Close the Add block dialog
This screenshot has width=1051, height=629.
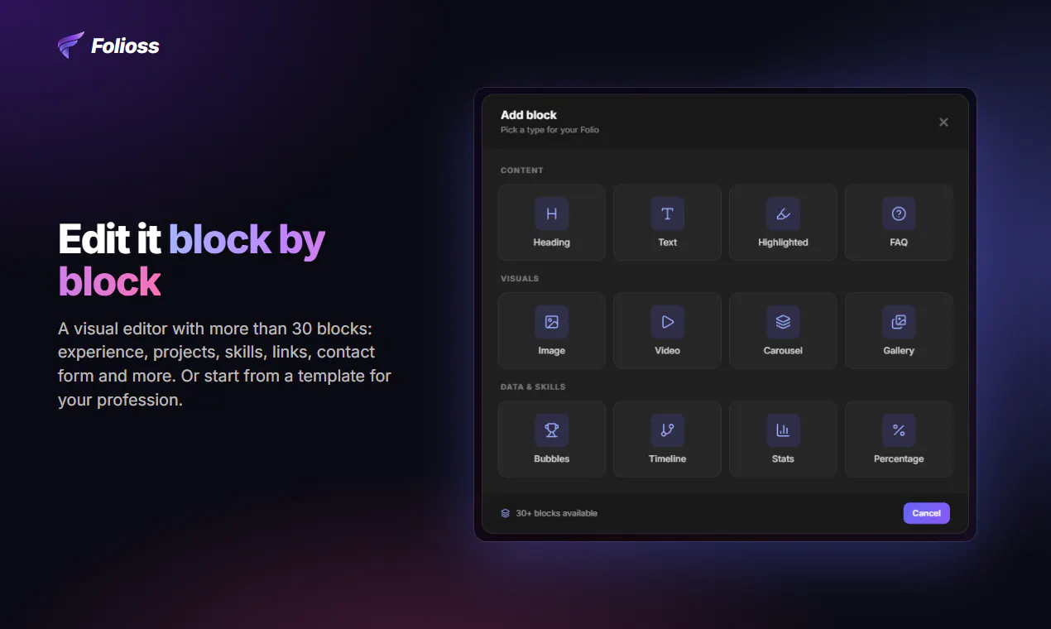(x=943, y=122)
